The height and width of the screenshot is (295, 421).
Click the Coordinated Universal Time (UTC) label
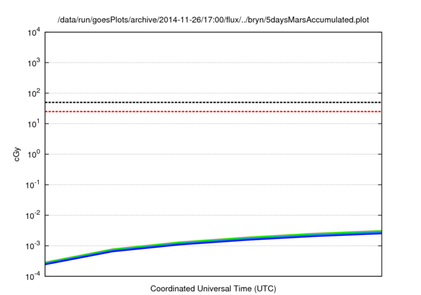click(x=213, y=288)
